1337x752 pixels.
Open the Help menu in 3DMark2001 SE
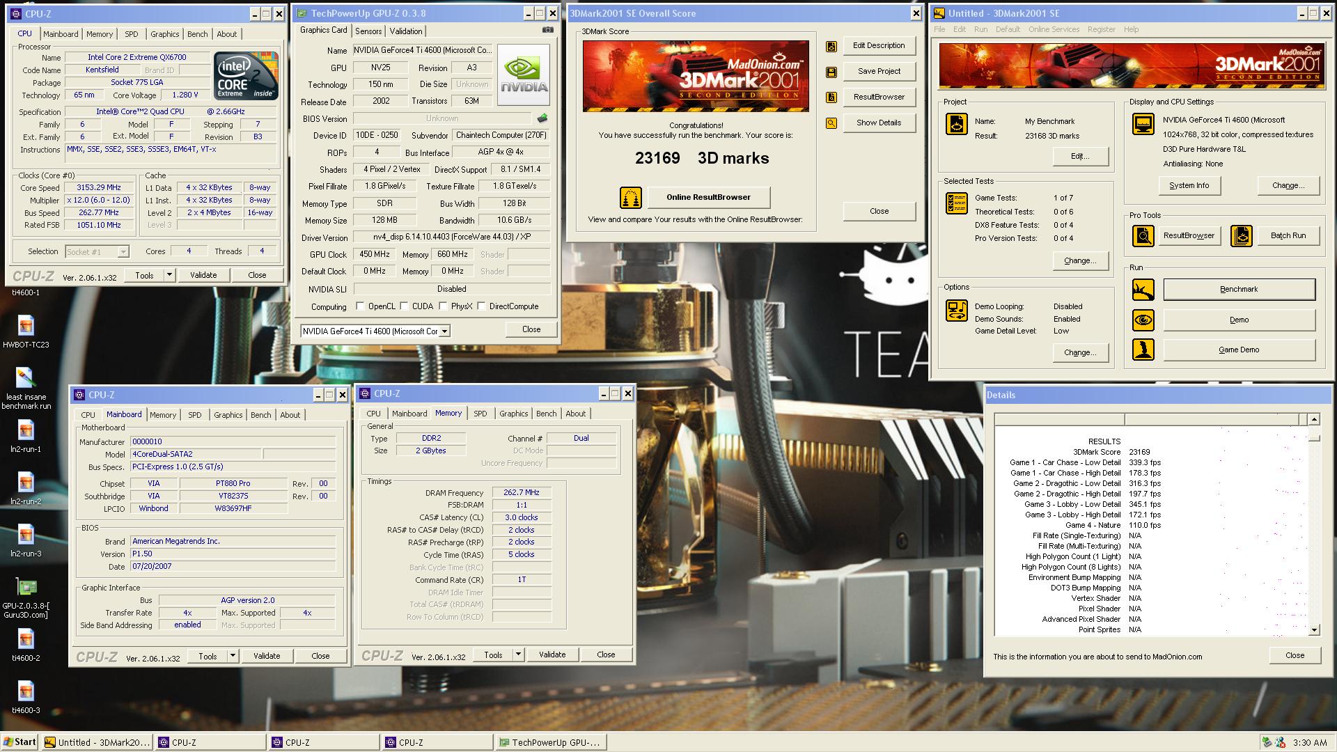click(x=1132, y=29)
